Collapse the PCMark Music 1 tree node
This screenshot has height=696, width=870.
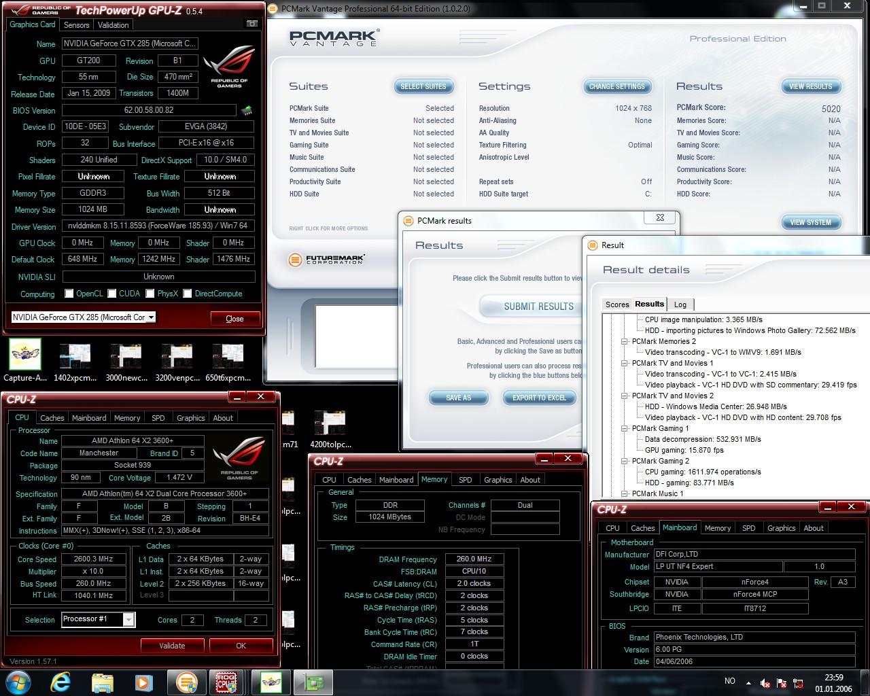pyautogui.click(x=625, y=493)
